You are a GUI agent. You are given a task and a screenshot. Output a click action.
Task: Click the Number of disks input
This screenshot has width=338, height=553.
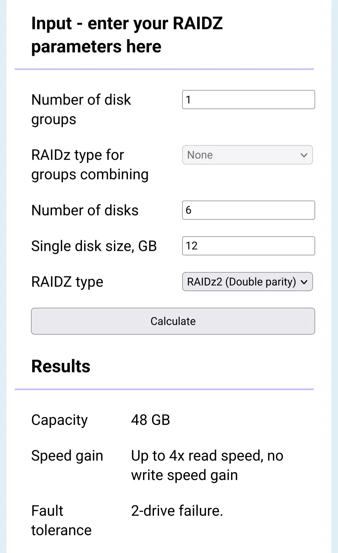[248, 210]
